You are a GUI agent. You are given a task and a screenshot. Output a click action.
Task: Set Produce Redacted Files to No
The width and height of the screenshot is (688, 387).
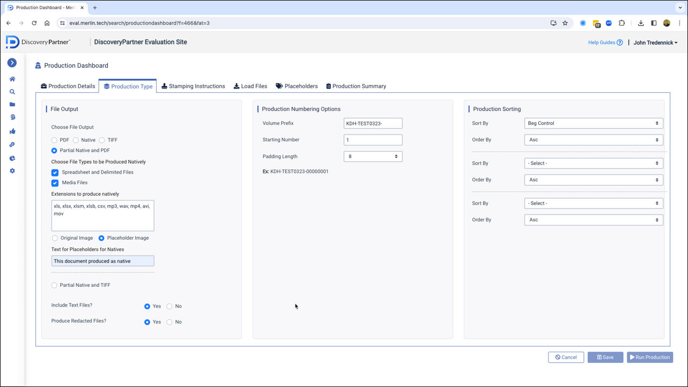(x=170, y=322)
